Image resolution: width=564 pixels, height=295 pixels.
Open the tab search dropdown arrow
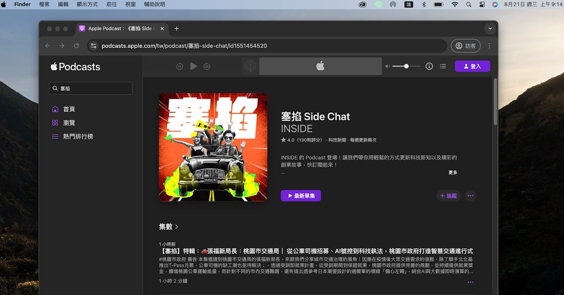[490, 29]
